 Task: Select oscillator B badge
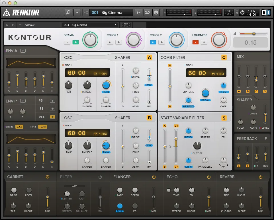pos(150,118)
